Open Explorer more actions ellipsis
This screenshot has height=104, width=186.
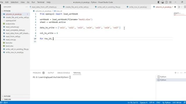pos(27,7)
